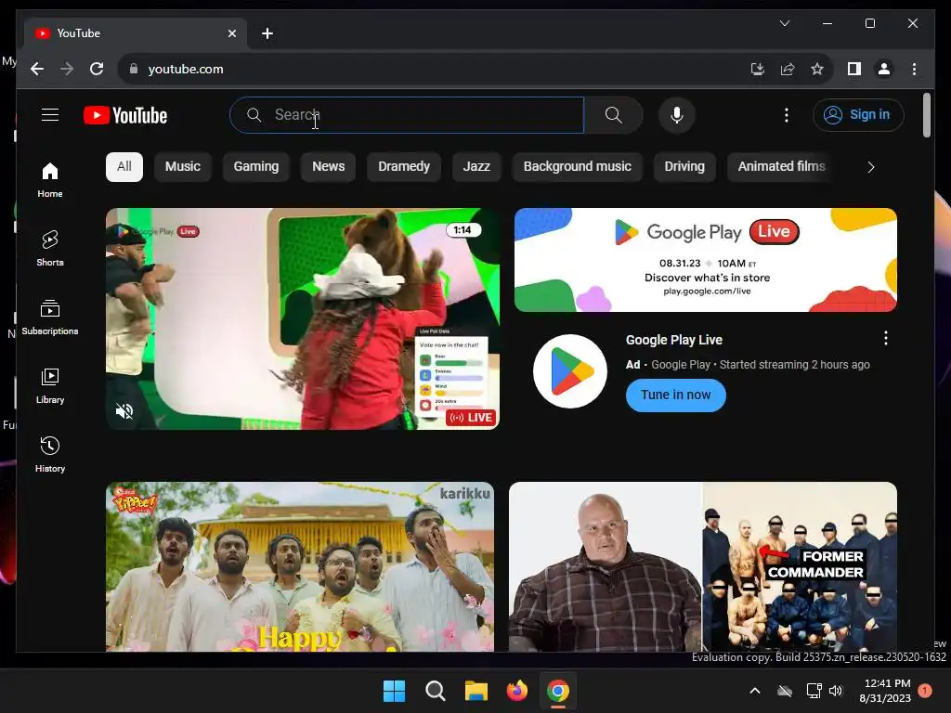This screenshot has height=713, width=951.
Task: Open Library in sidebar
Action: pyautogui.click(x=50, y=385)
